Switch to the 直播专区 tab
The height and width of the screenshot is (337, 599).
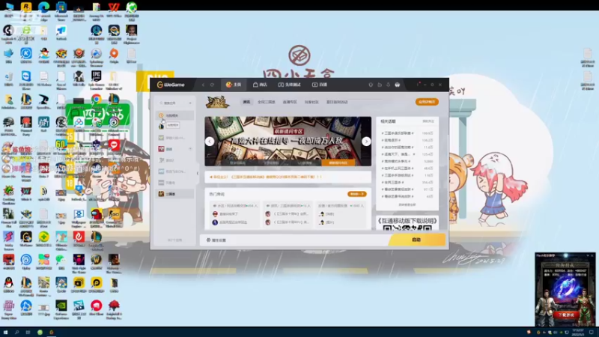290,102
